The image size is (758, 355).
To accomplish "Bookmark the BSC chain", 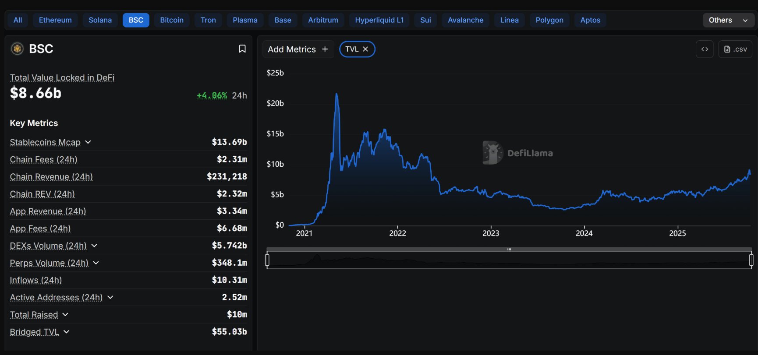I will pos(242,49).
